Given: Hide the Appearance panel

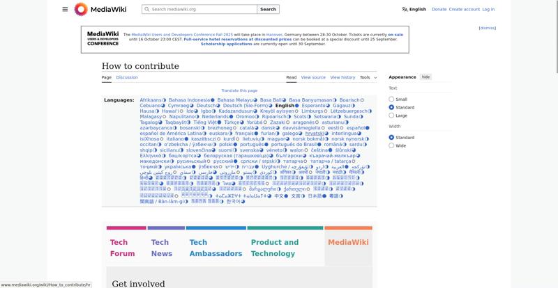Looking at the screenshot, I should [x=425, y=77].
